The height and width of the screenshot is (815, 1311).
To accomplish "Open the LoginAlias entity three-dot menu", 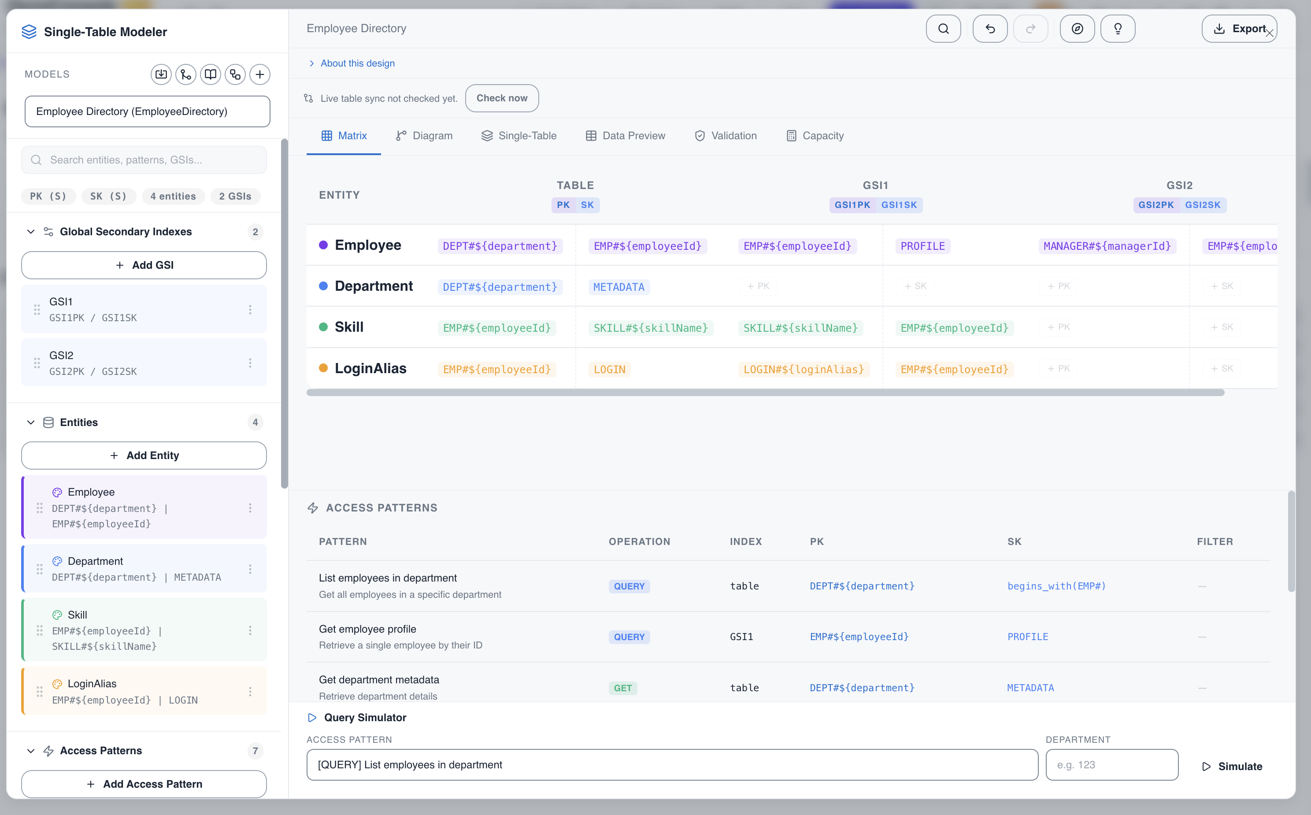I will point(250,692).
